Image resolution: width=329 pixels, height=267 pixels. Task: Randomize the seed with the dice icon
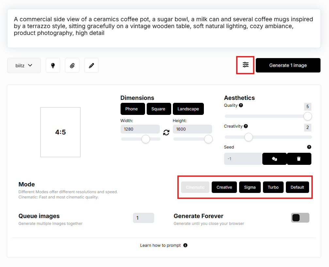274,159
